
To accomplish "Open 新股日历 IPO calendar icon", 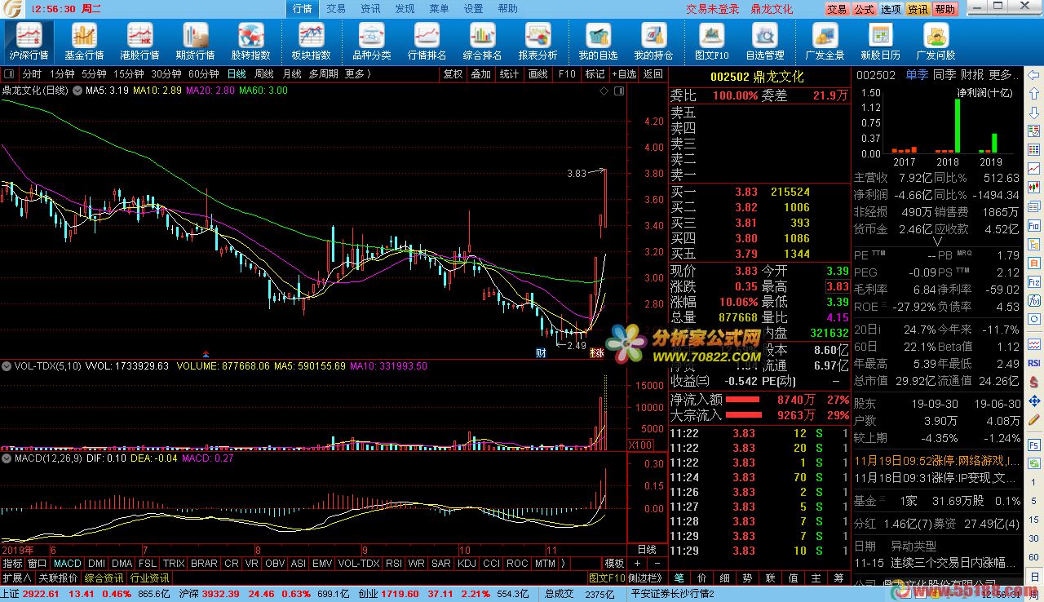I will click(880, 42).
